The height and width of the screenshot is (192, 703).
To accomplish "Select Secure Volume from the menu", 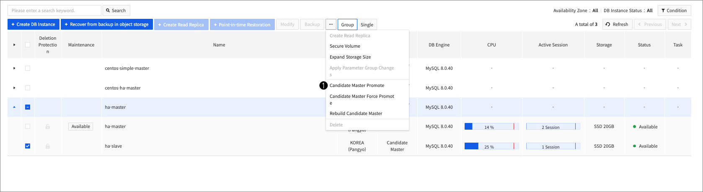I will [x=345, y=46].
